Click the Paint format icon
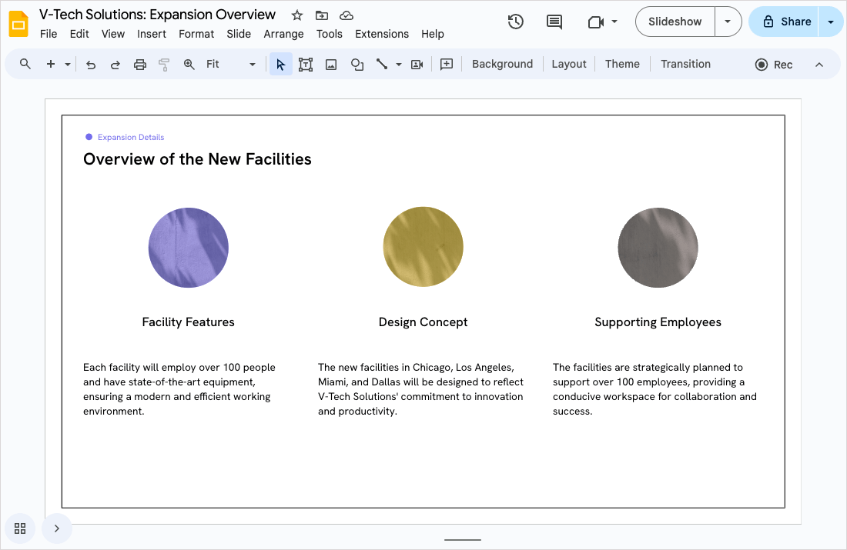 pyautogui.click(x=164, y=65)
